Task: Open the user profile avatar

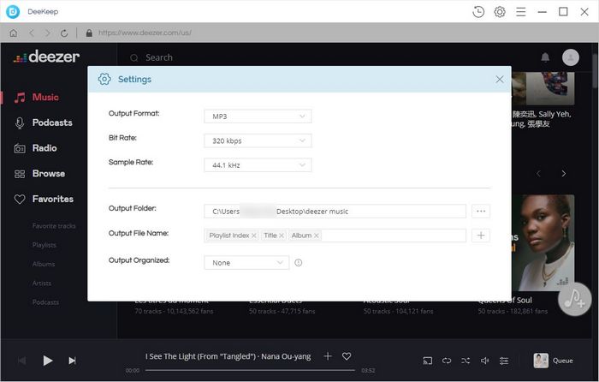Action: coord(571,57)
